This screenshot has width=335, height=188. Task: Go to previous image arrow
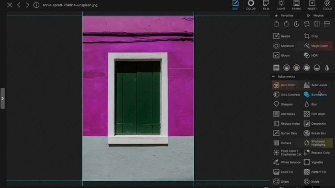pyautogui.click(x=19, y=5)
